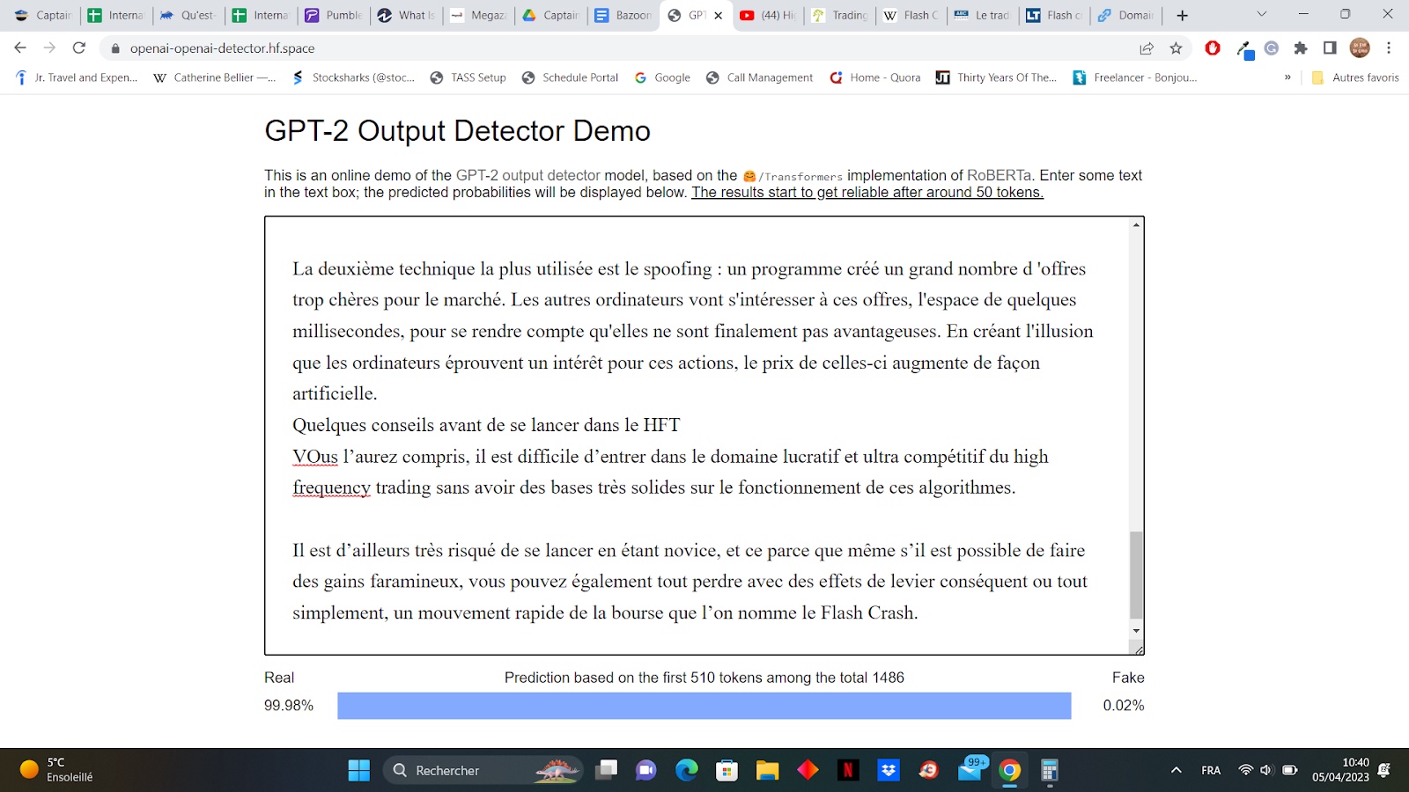Expand the tab search chevron

point(1261,15)
